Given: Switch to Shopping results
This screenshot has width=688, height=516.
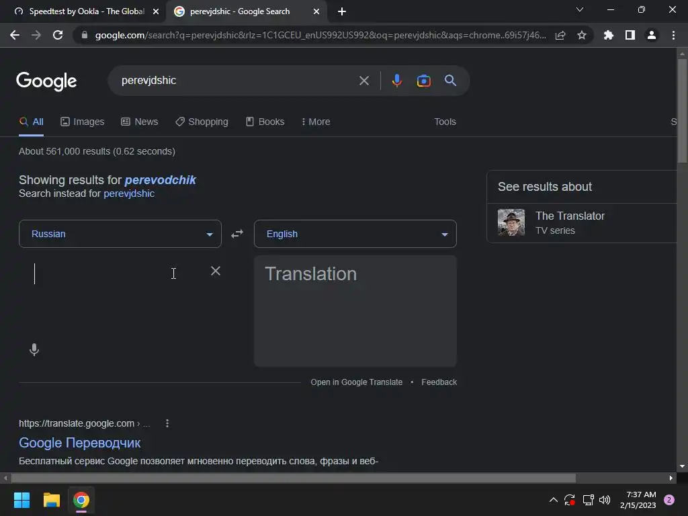Looking at the screenshot, I should coord(202,122).
